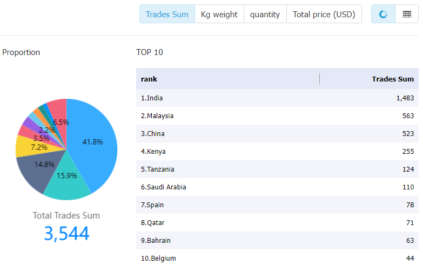Click the value 523 for China
The image size is (423, 272).
[408, 134]
